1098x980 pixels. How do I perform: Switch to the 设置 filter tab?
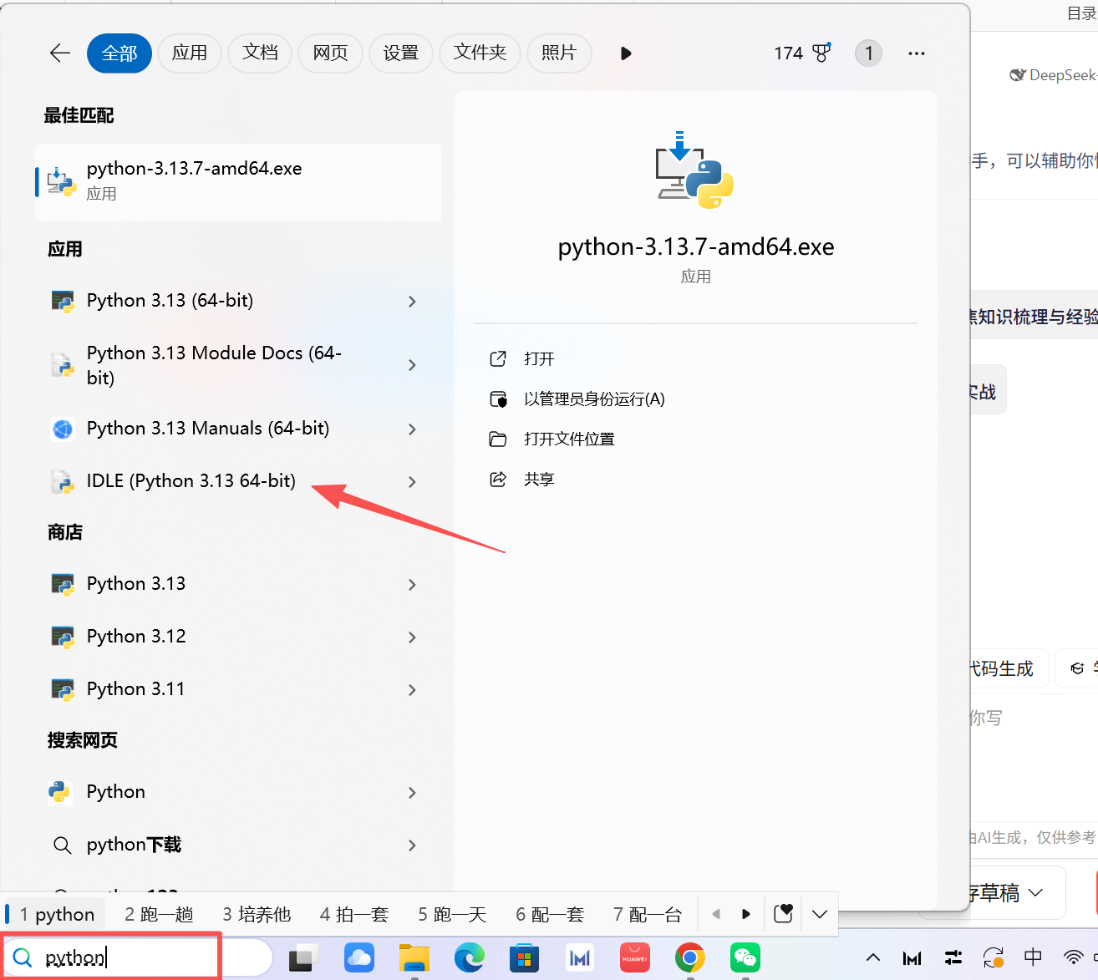pos(401,53)
